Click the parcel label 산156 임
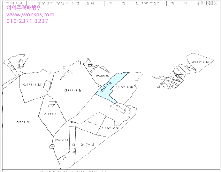The image size is (221, 172). pyautogui.click(x=103, y=76)
